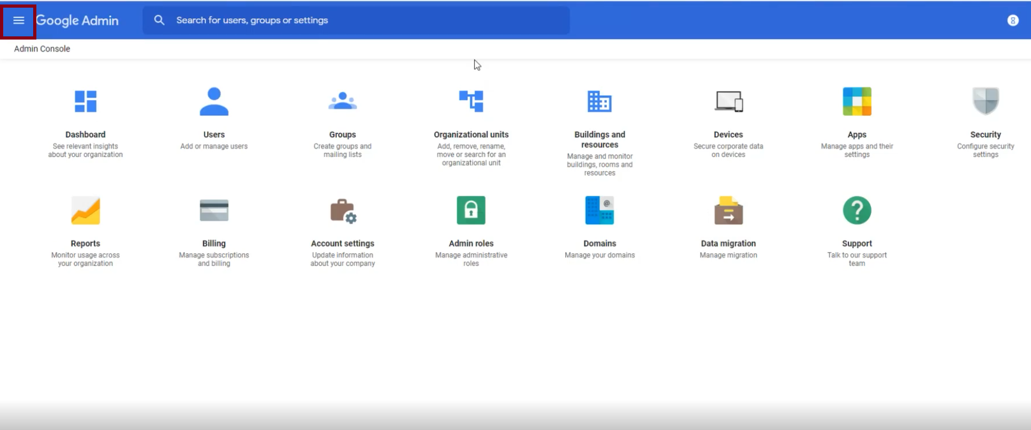Open the Domains icon
The width and height of the screenshot is (1031, 430).
click(x=600, y=211)
